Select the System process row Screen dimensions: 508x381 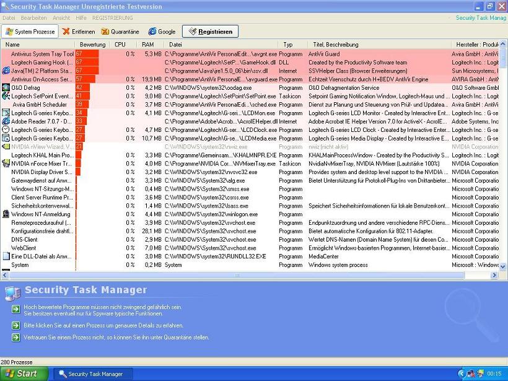pos(250,265)
